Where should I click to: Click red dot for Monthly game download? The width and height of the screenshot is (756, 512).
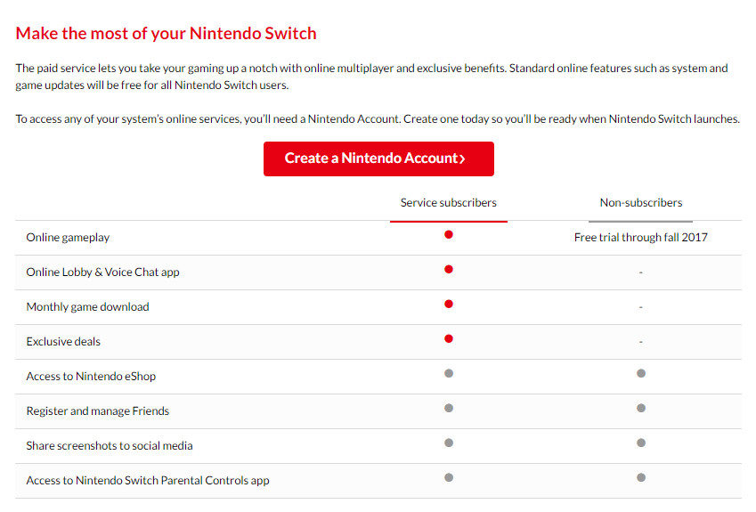point(449,304)
